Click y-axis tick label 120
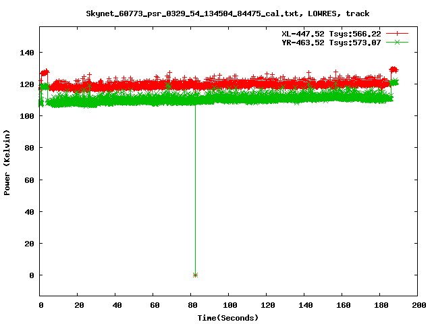 pyautogui.click(x=27, y=84)
